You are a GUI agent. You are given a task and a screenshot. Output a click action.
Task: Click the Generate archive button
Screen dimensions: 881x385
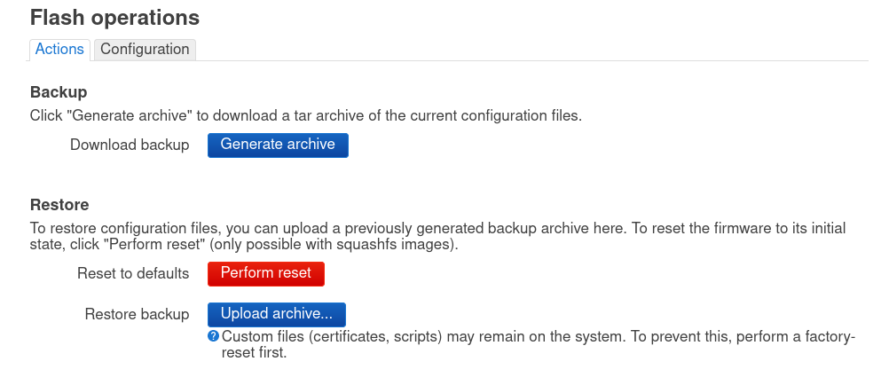tap(278, 145)
